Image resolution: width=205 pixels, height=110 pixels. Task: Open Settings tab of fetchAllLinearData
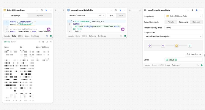[x=35, y=36]
